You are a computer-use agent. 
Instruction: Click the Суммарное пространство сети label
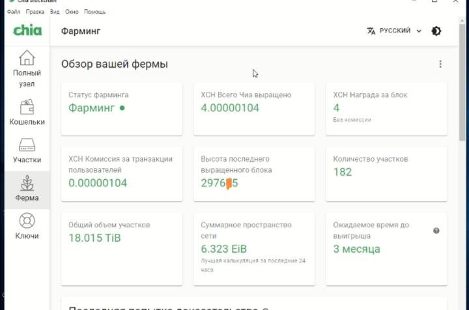[x=246, y=230]
